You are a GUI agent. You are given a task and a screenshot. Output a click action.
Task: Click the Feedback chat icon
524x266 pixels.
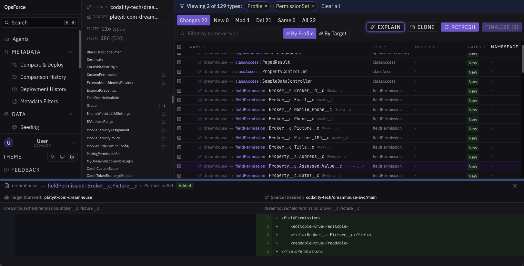point(6,170)
